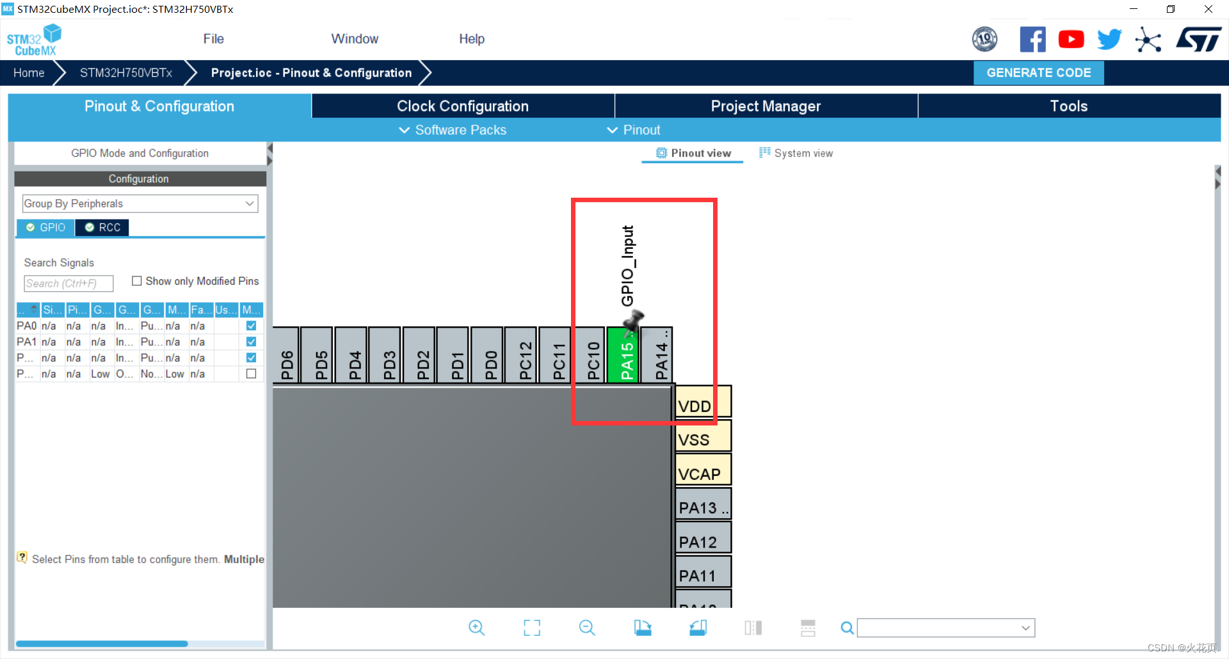This screenshot has width=1229, height=659.
Task: Select the VDD power pin
Action: [x=703, y=402]
